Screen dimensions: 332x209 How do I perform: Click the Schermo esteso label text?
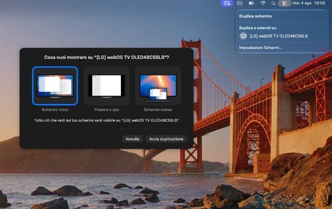(158, 110)
